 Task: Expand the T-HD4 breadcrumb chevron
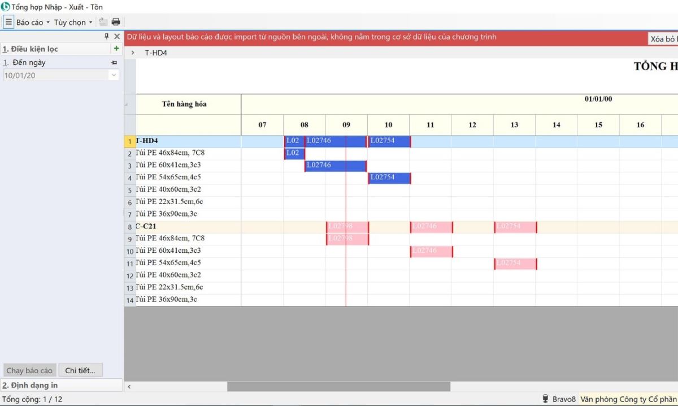(133, 53)
